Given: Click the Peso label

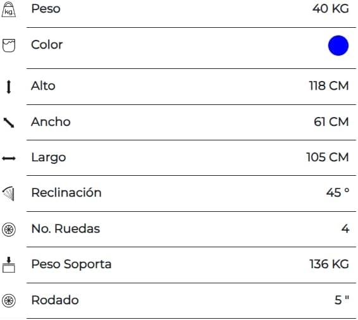Looking at the screenshot, I should tap(46, 9).
